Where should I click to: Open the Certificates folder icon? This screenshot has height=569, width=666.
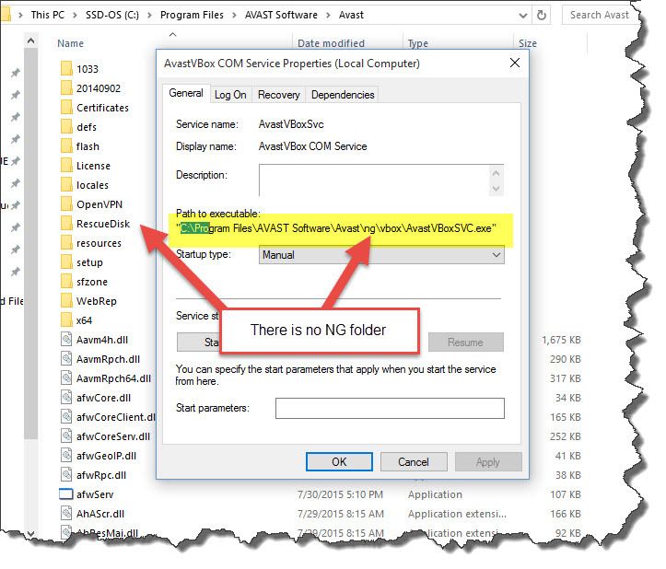point(66,108)
